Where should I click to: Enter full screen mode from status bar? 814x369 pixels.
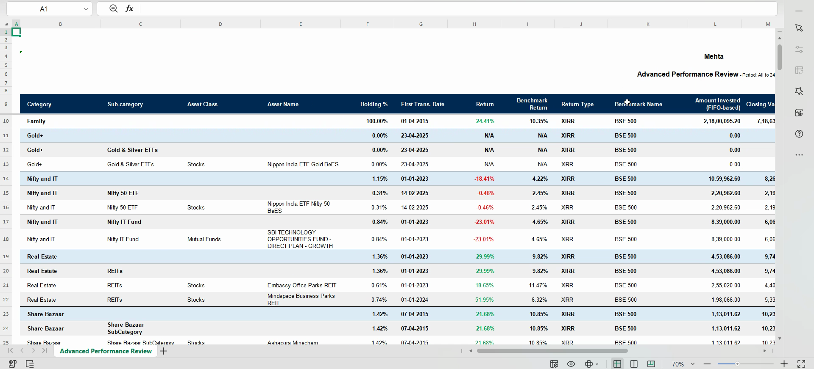tap(801, 364)
